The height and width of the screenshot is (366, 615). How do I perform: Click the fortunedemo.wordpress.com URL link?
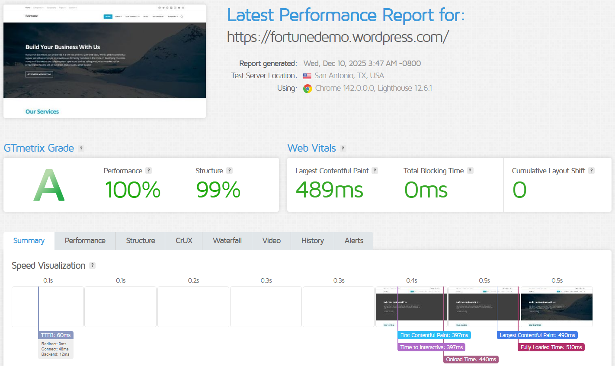[x=338, y=37]
